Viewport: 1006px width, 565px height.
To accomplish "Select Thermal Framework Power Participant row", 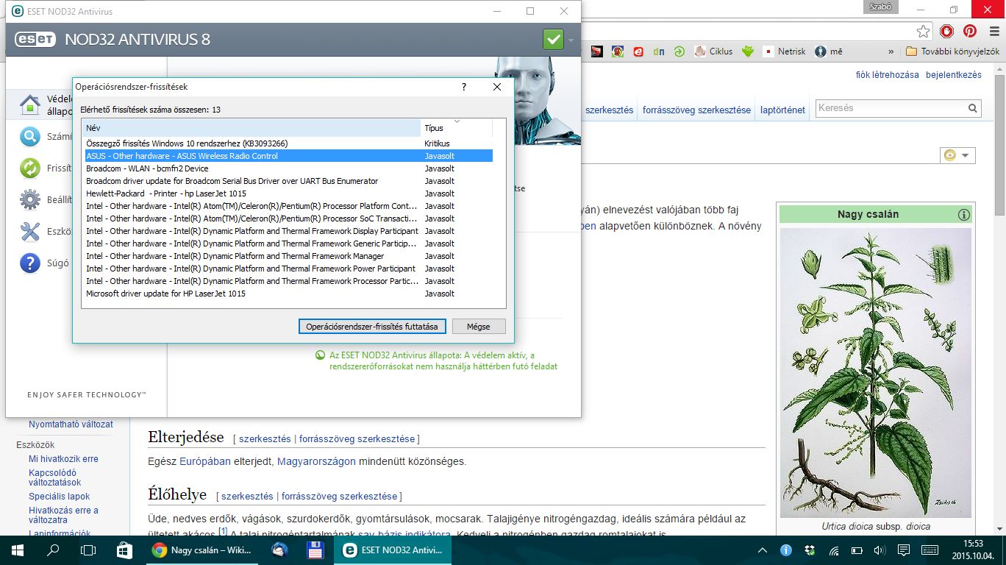I will tap(288, 269).
